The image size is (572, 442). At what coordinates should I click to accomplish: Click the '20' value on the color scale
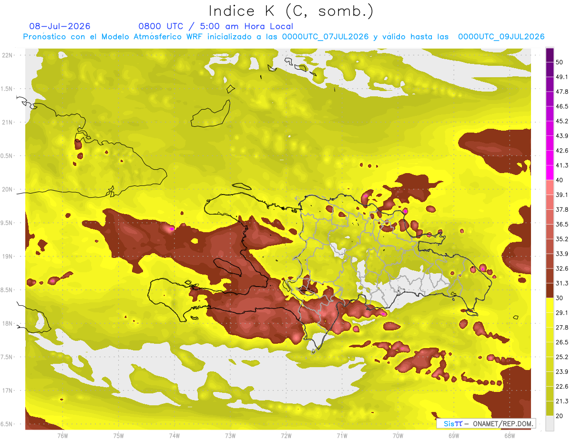(x=560, y=416)
